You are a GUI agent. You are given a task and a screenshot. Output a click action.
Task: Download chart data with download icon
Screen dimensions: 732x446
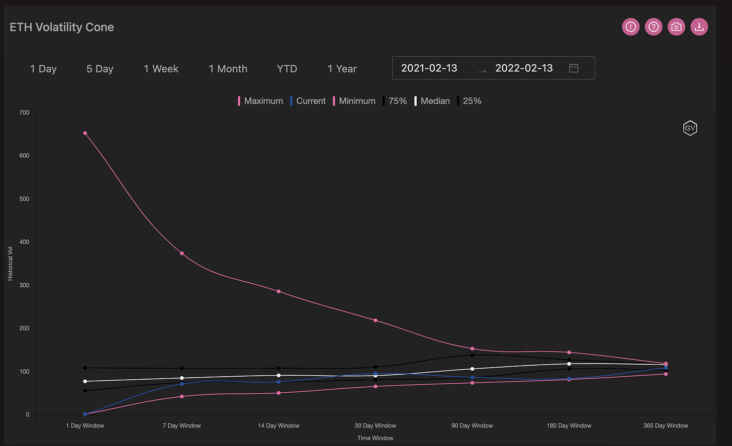pos(699,27)
